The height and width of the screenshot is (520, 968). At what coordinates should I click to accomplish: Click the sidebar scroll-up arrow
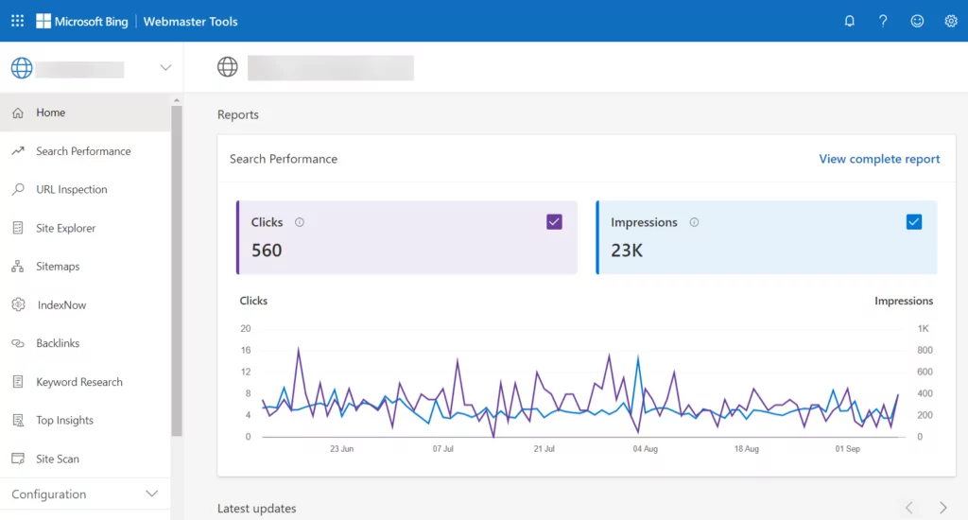(x=177, y=100)
